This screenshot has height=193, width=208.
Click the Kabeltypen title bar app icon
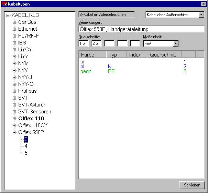click(x=4, y=4)
